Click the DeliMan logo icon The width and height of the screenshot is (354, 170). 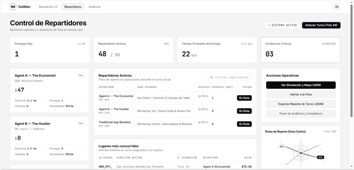13,7
